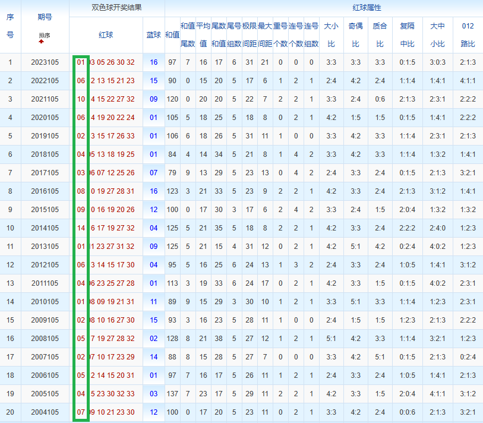Select the 红球 column header
The image size is (483, 423).
click(x=106, y=35)
